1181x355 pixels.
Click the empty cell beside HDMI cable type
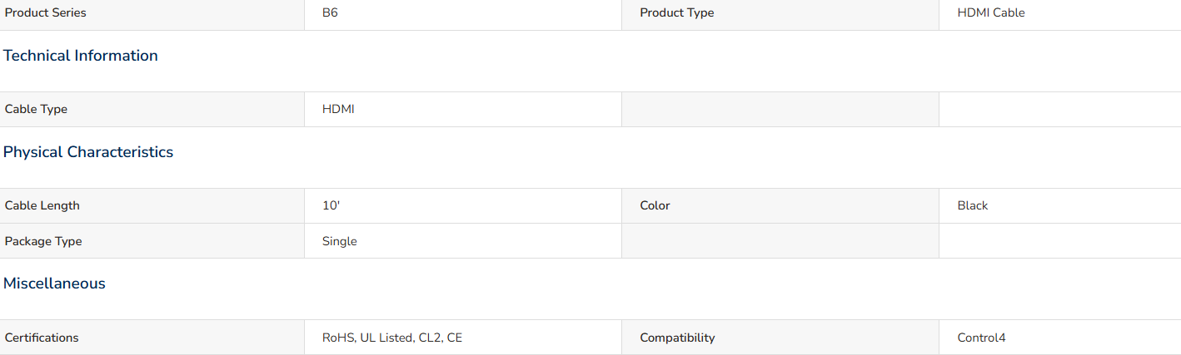pos(780,109)
